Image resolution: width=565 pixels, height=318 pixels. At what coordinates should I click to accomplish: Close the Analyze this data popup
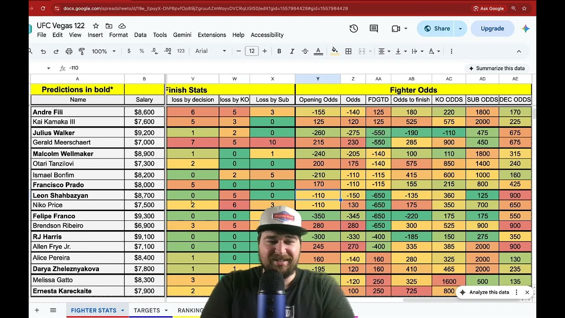point(527,292)
